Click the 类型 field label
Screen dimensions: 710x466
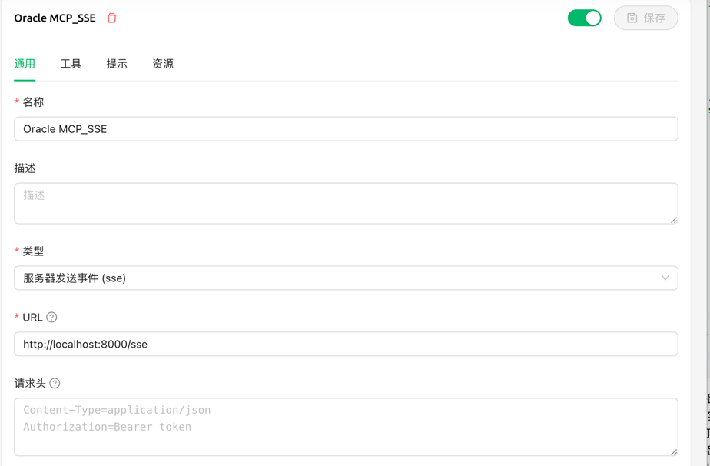click(33, 251)
